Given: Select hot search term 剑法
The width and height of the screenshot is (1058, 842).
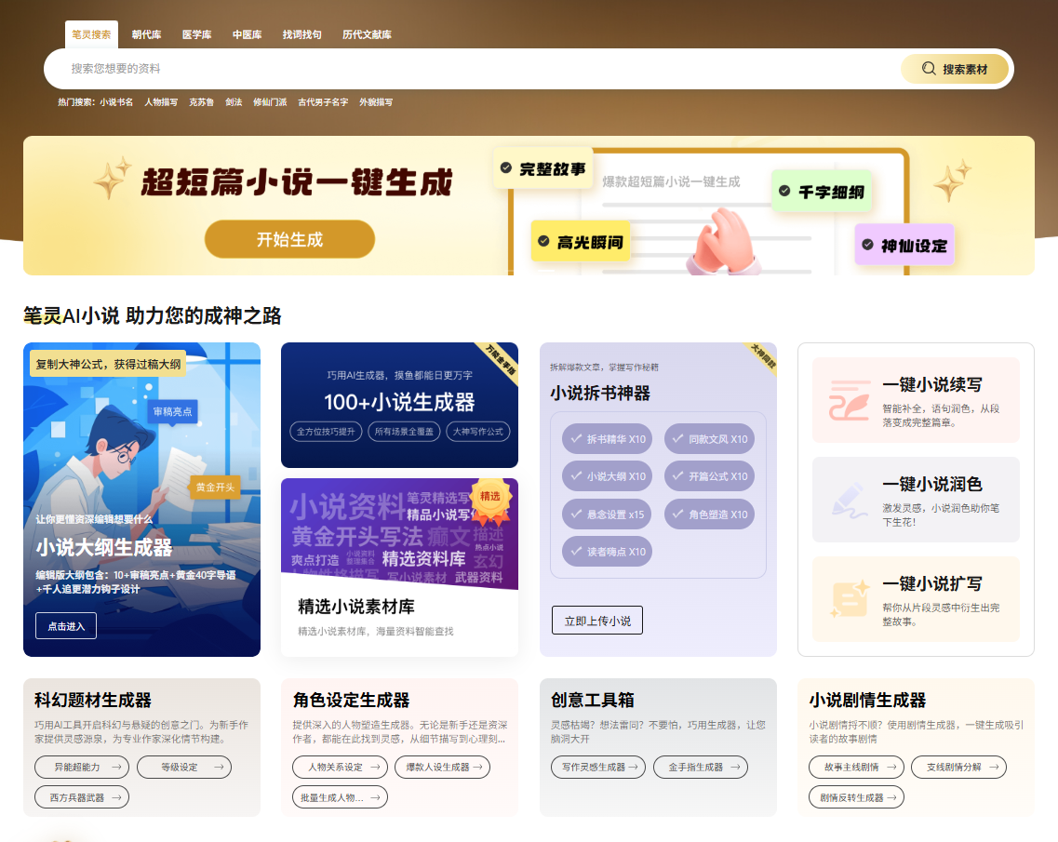Looking at the screenshot, I should [234, 102].
